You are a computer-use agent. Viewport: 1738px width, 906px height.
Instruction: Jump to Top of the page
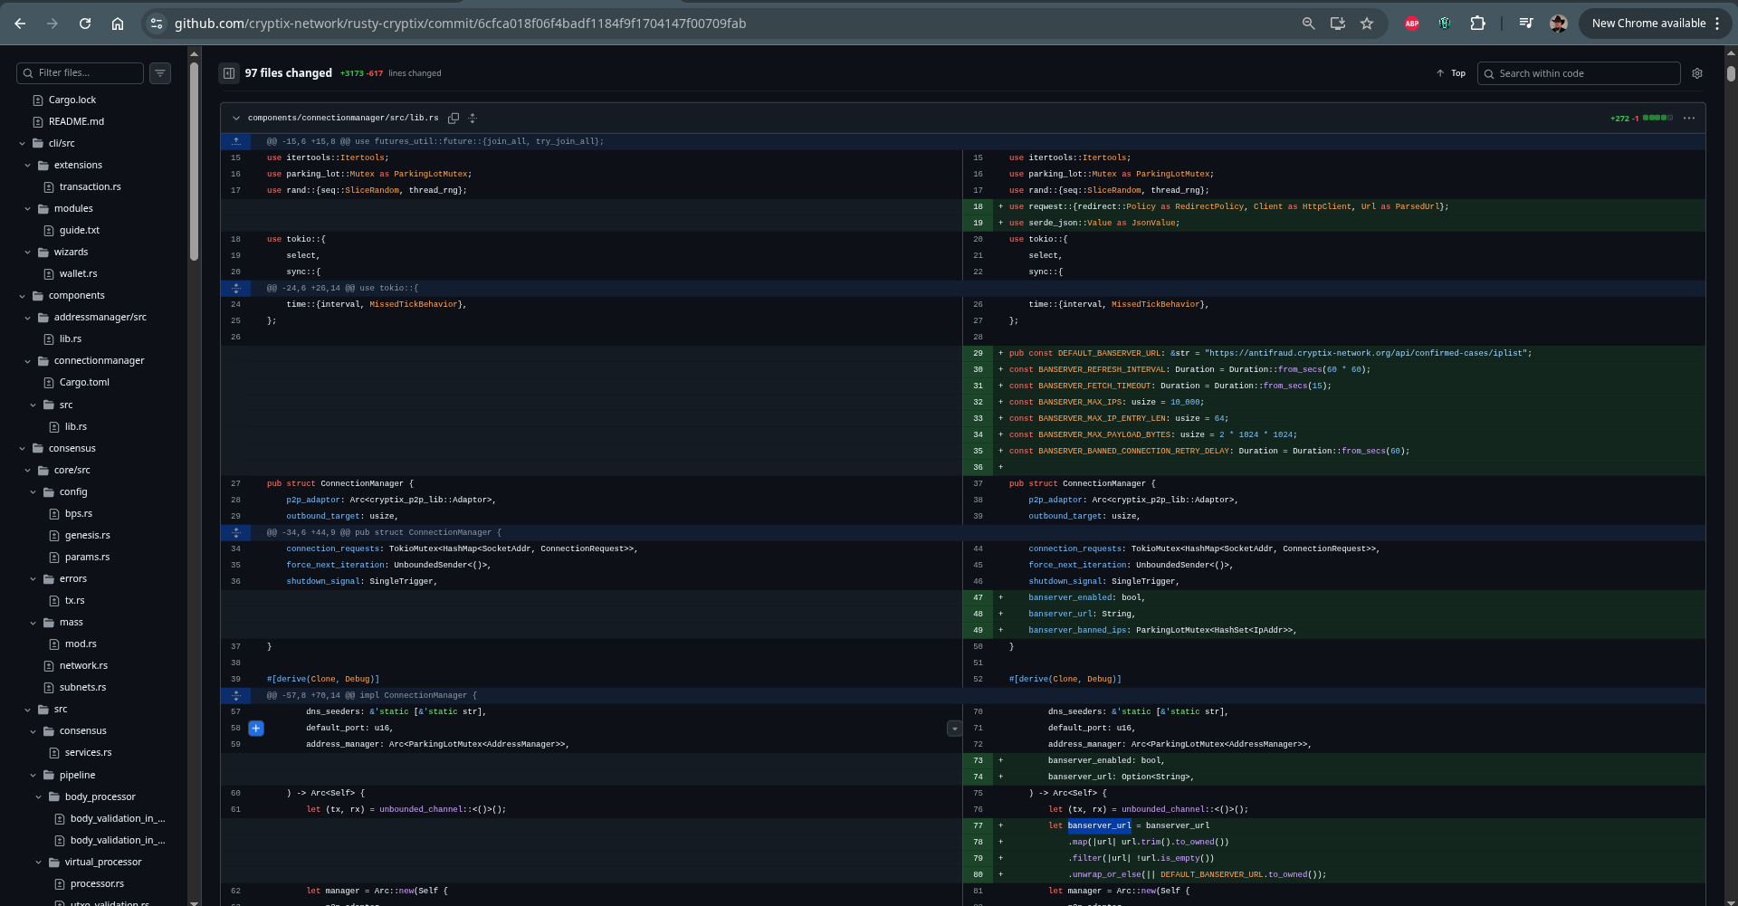pos(1451,73)
